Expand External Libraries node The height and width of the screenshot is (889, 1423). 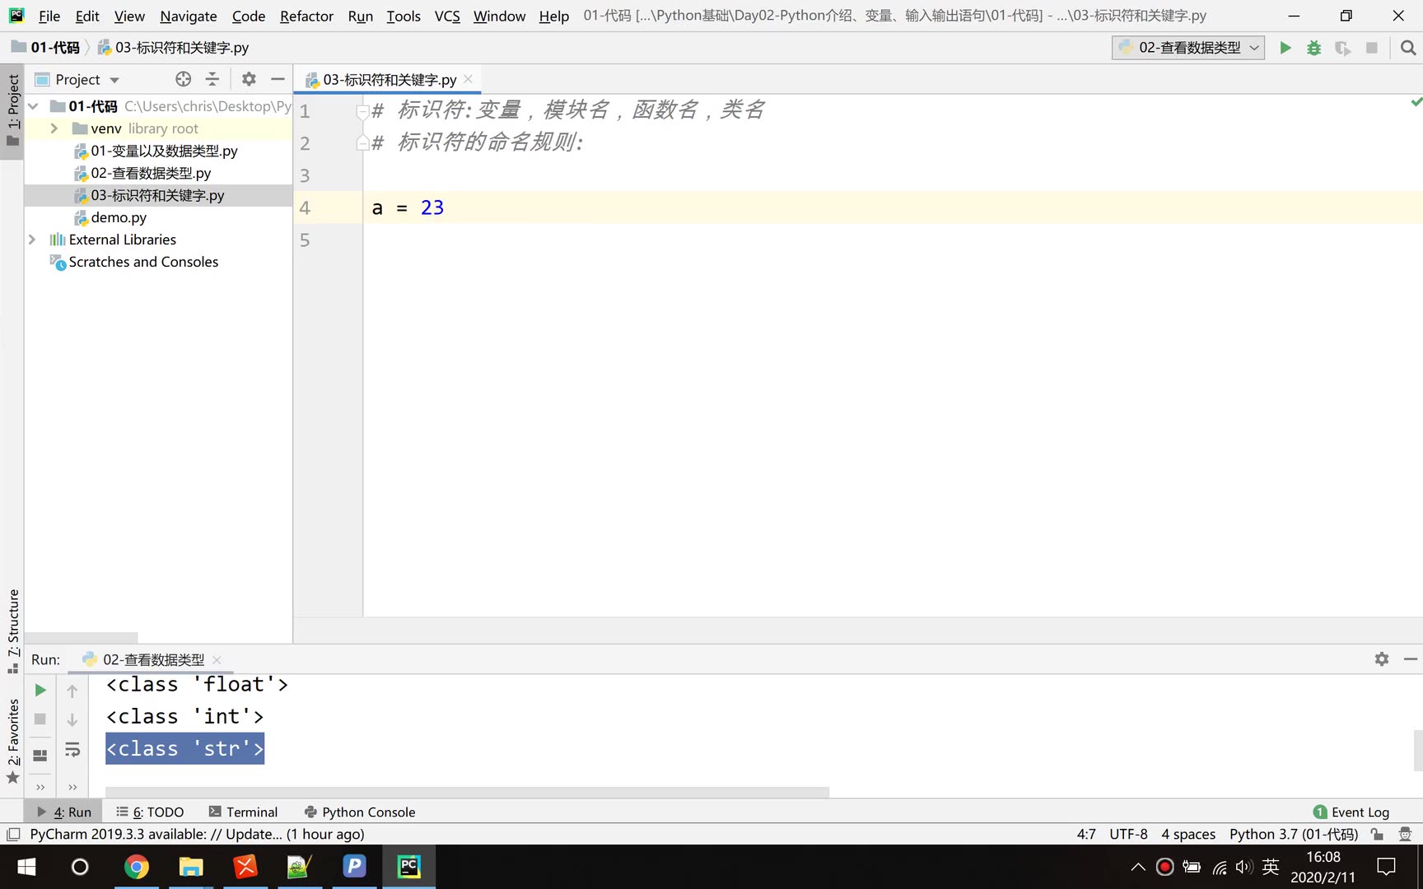coord(32,240)
